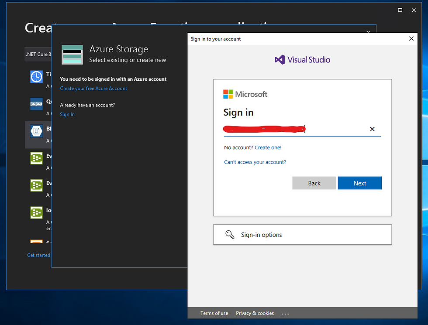This screenshot has height=325, width=428.
Task: Select the Blob trigger hexagon icon
Action: pos(36,131)
